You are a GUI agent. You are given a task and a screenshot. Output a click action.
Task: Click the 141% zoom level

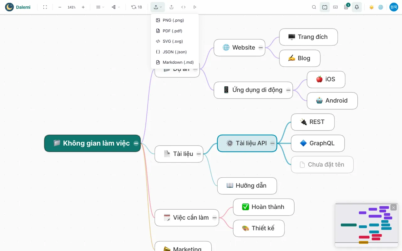(72, 7)
